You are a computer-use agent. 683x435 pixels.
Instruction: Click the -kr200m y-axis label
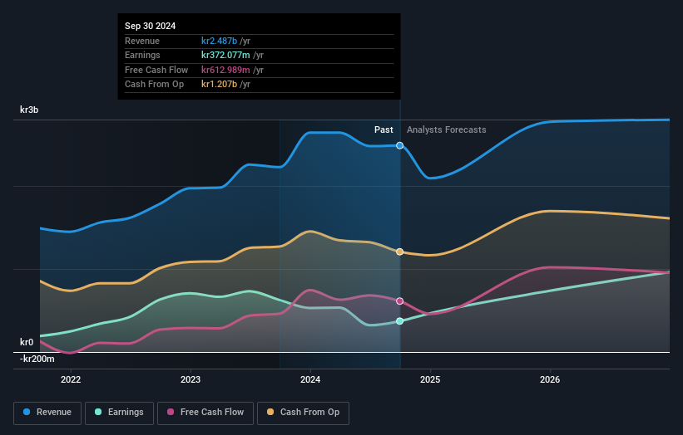tap(37, 359)
